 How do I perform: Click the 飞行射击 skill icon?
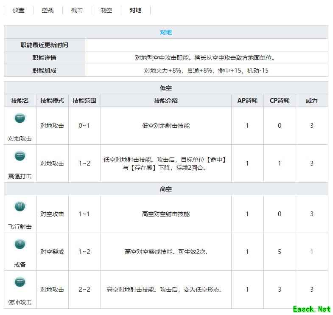[x=20, y=207]
